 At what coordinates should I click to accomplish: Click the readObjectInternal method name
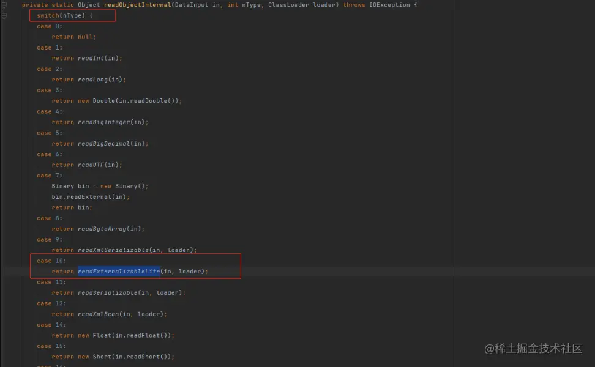click(x=137, y=5)
